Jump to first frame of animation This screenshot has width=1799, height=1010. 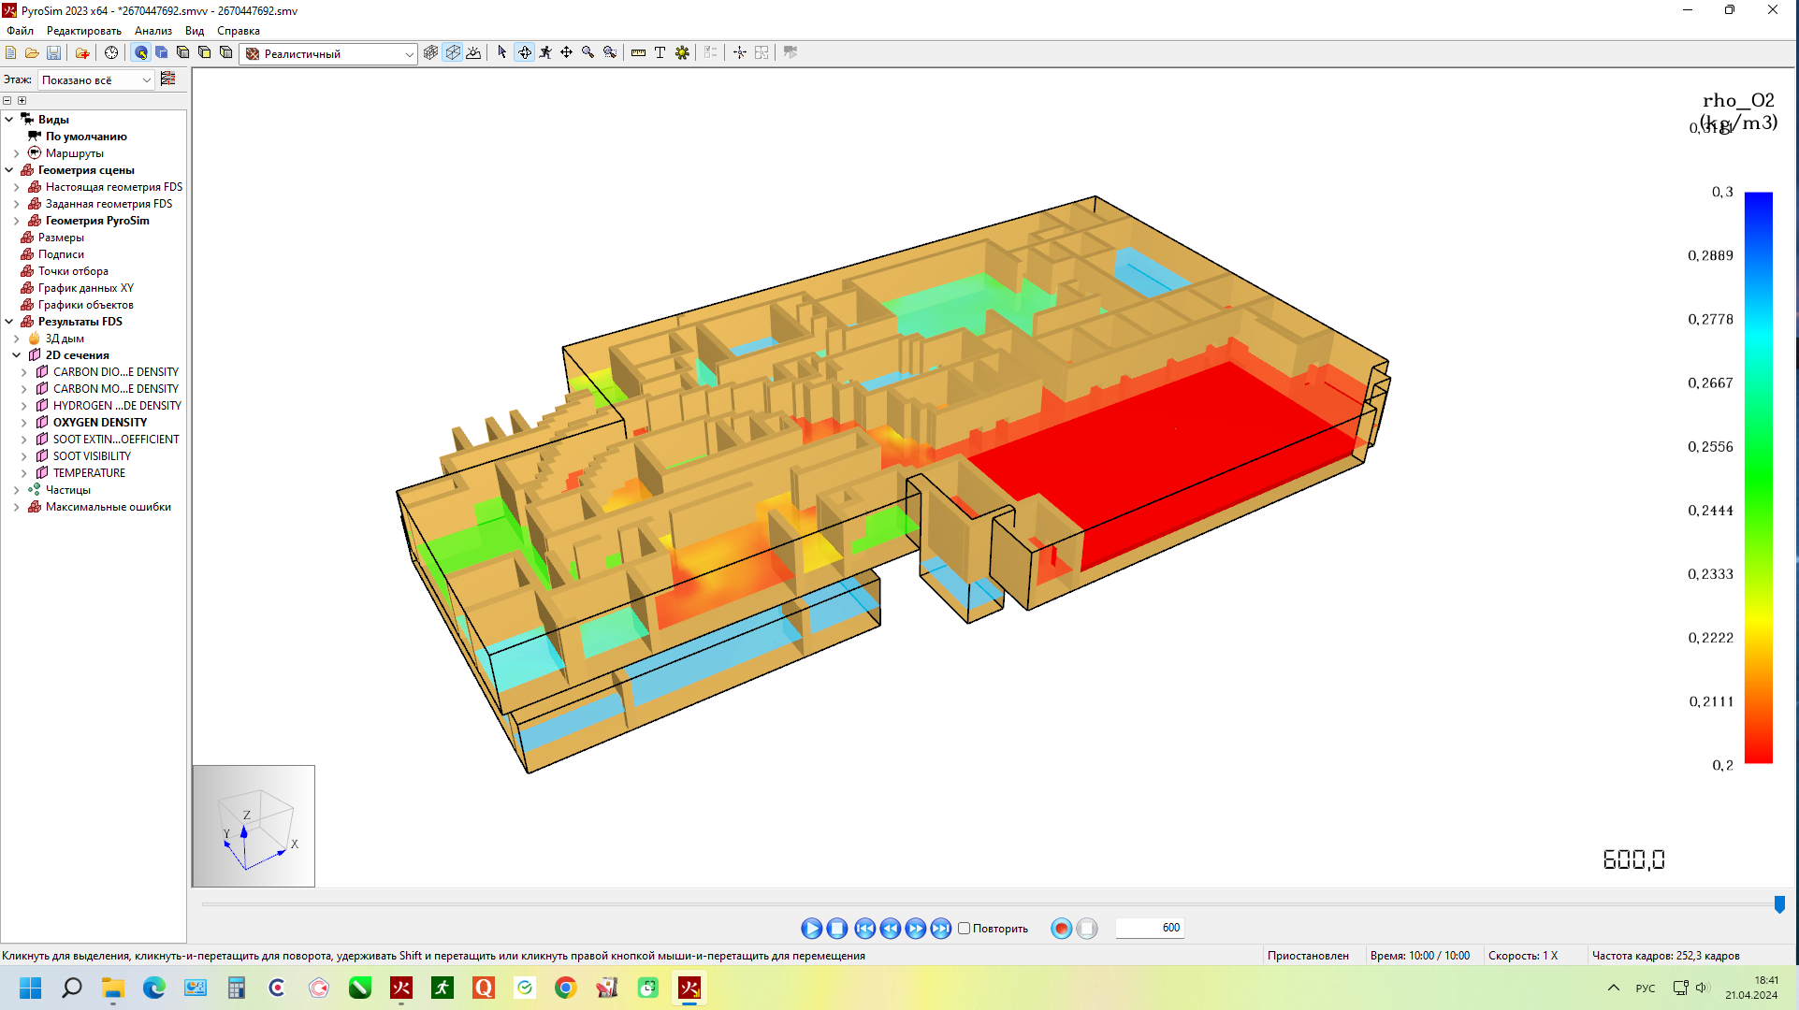[864, 929]
